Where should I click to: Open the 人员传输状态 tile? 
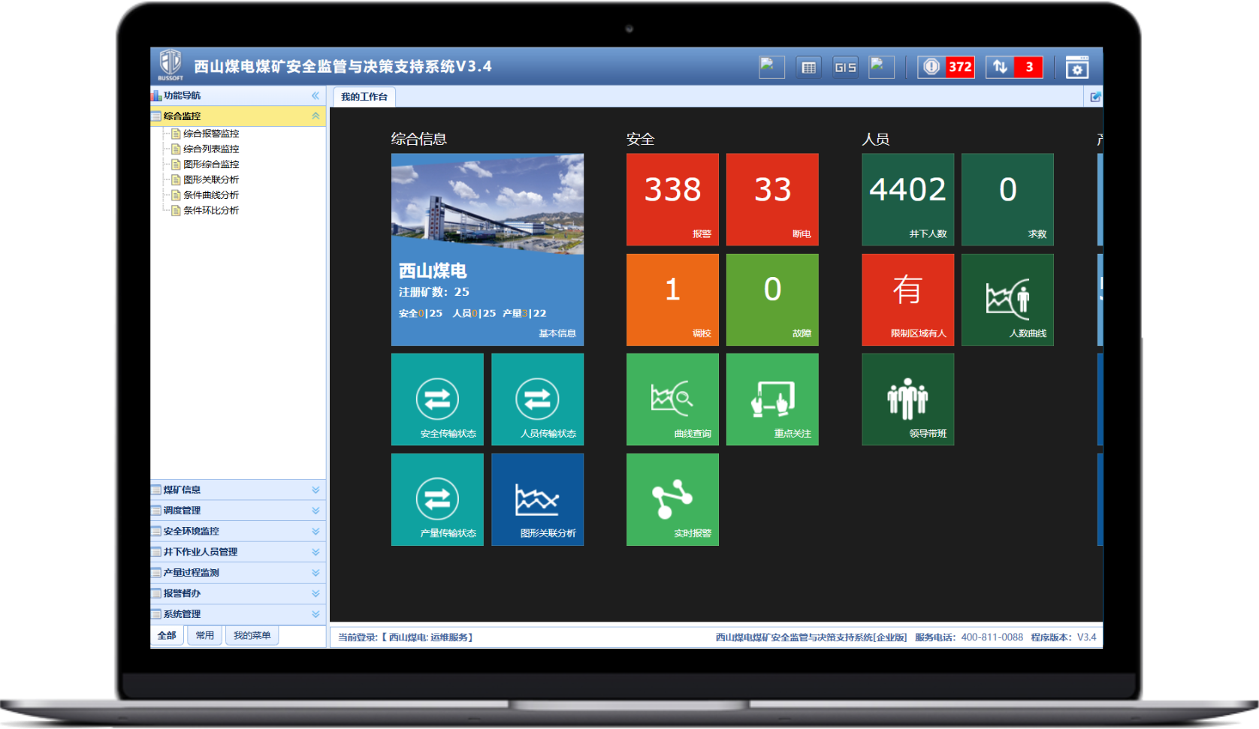(x=538, y=399)
